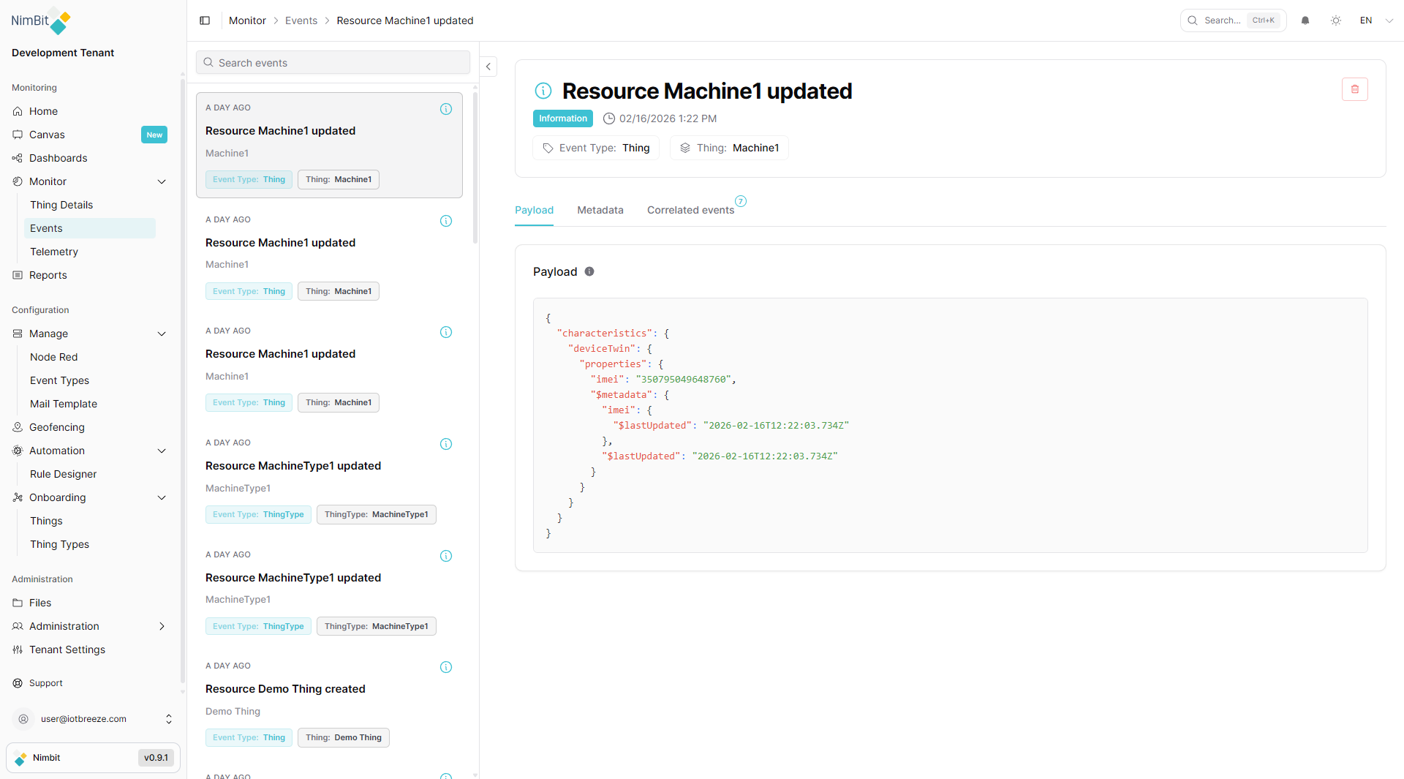Click info icon on MachineType1 event

point(446,444)
